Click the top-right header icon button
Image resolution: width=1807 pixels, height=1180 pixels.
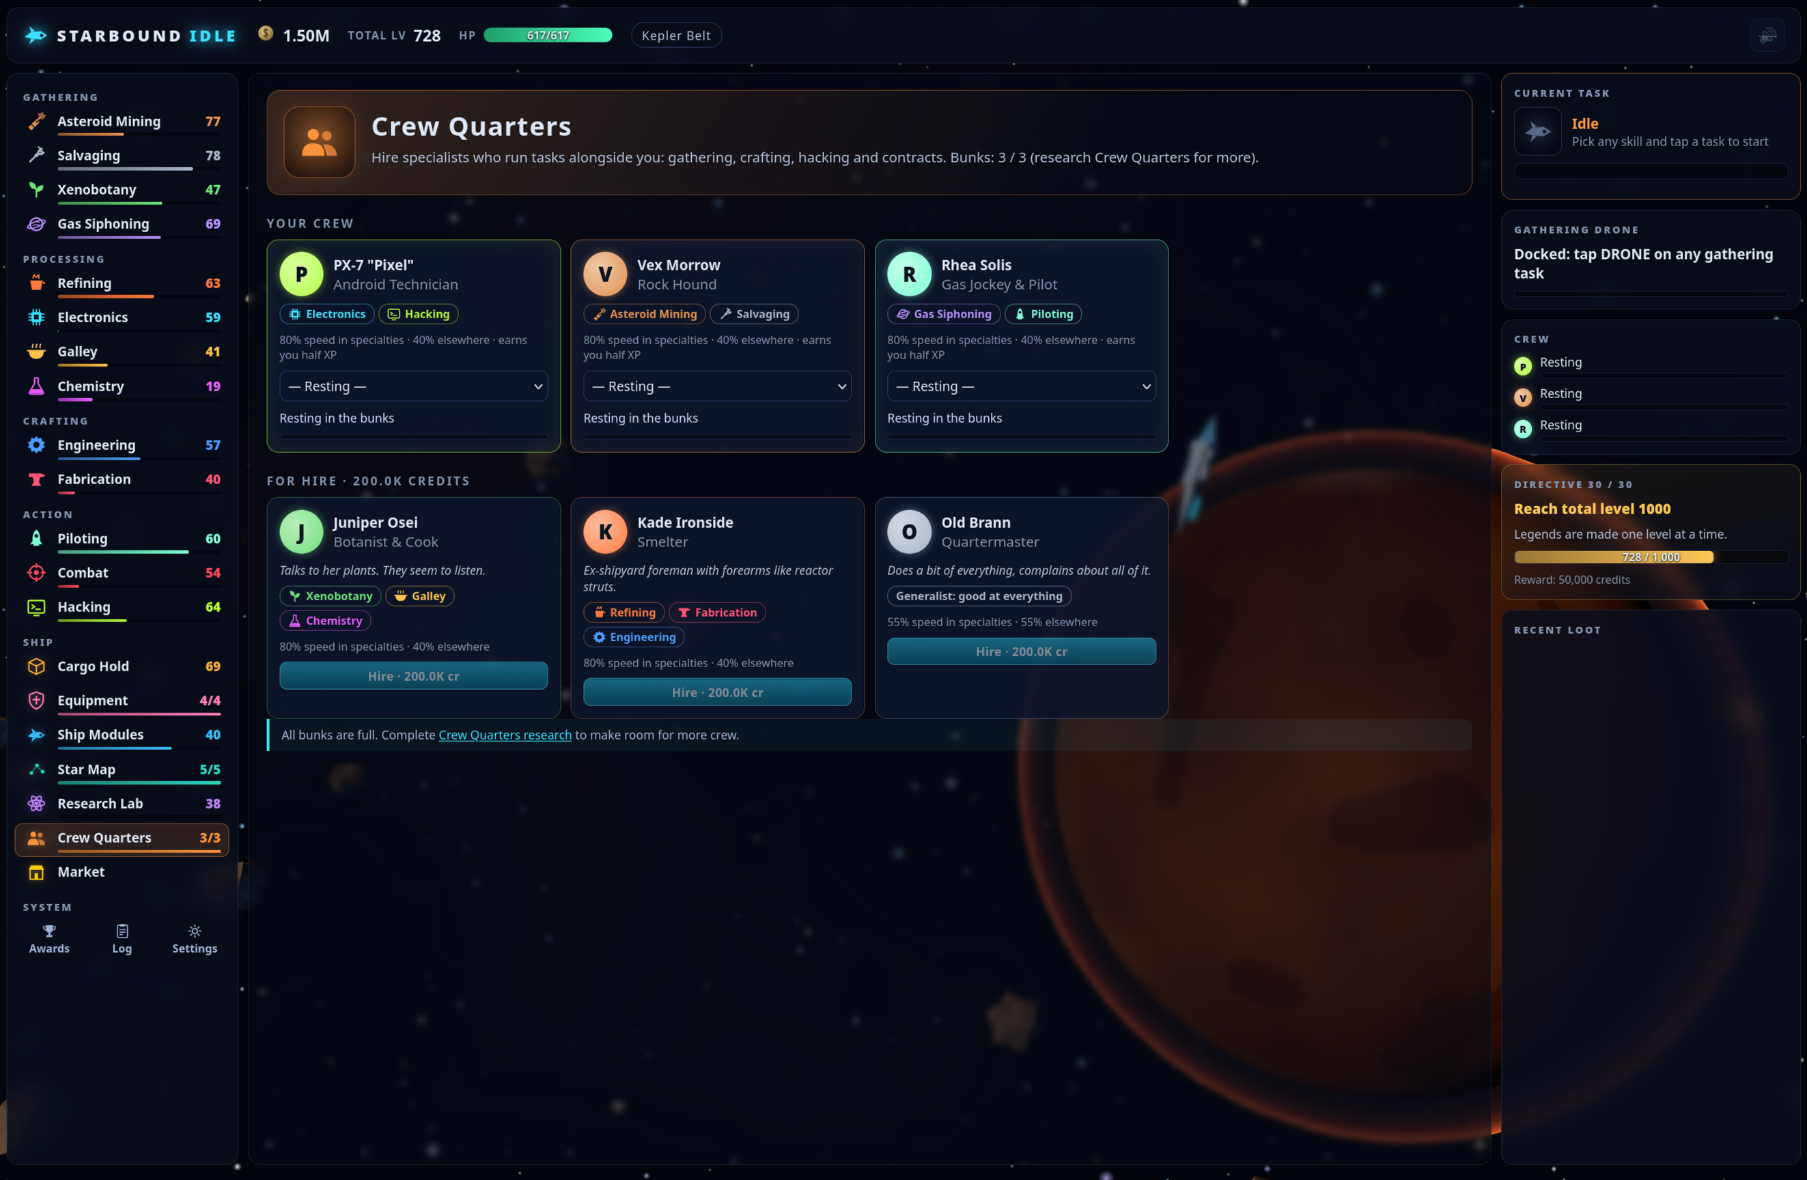coord(1767,36)
